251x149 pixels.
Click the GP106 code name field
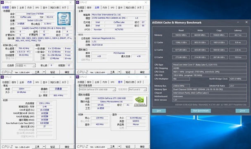(101, 105)
